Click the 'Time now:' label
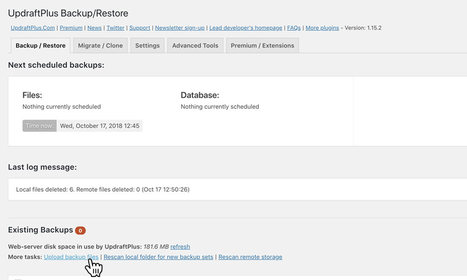Viewport: 467px width, 280px height. (39, 126)
